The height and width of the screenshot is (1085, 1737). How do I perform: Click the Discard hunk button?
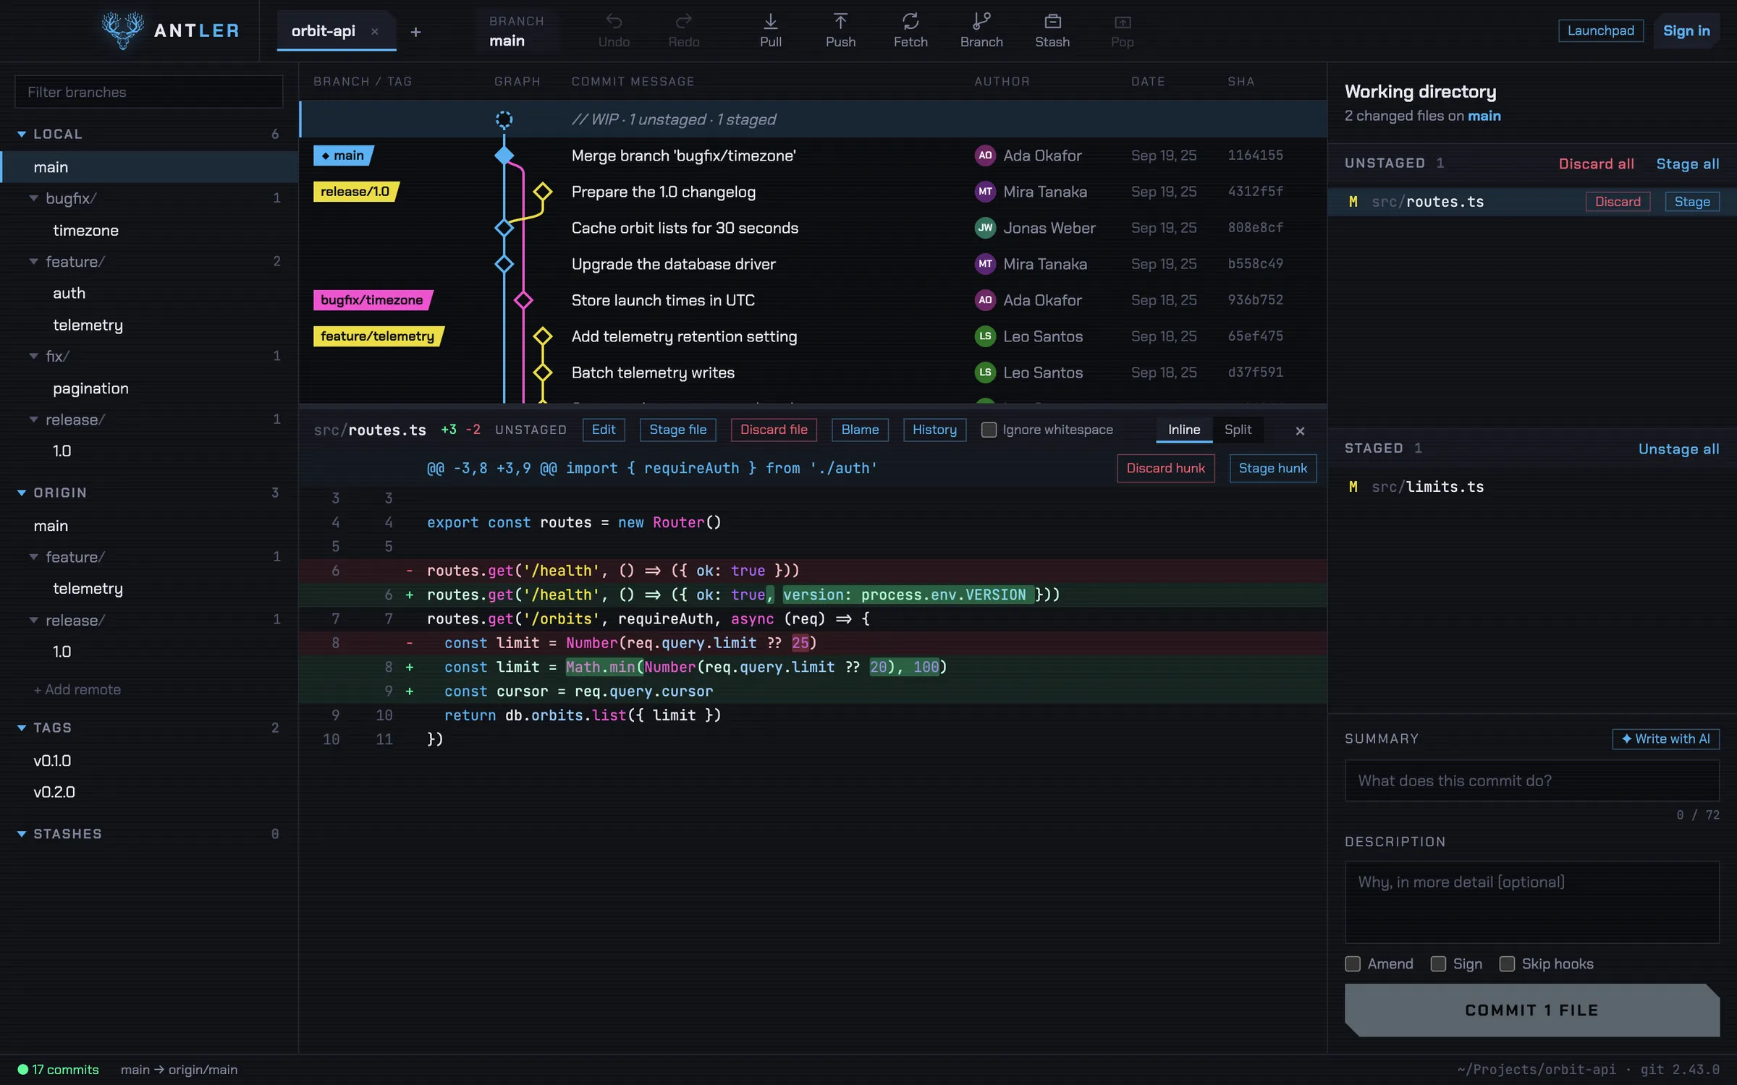pyautogui.click(x=1165, y=468)
